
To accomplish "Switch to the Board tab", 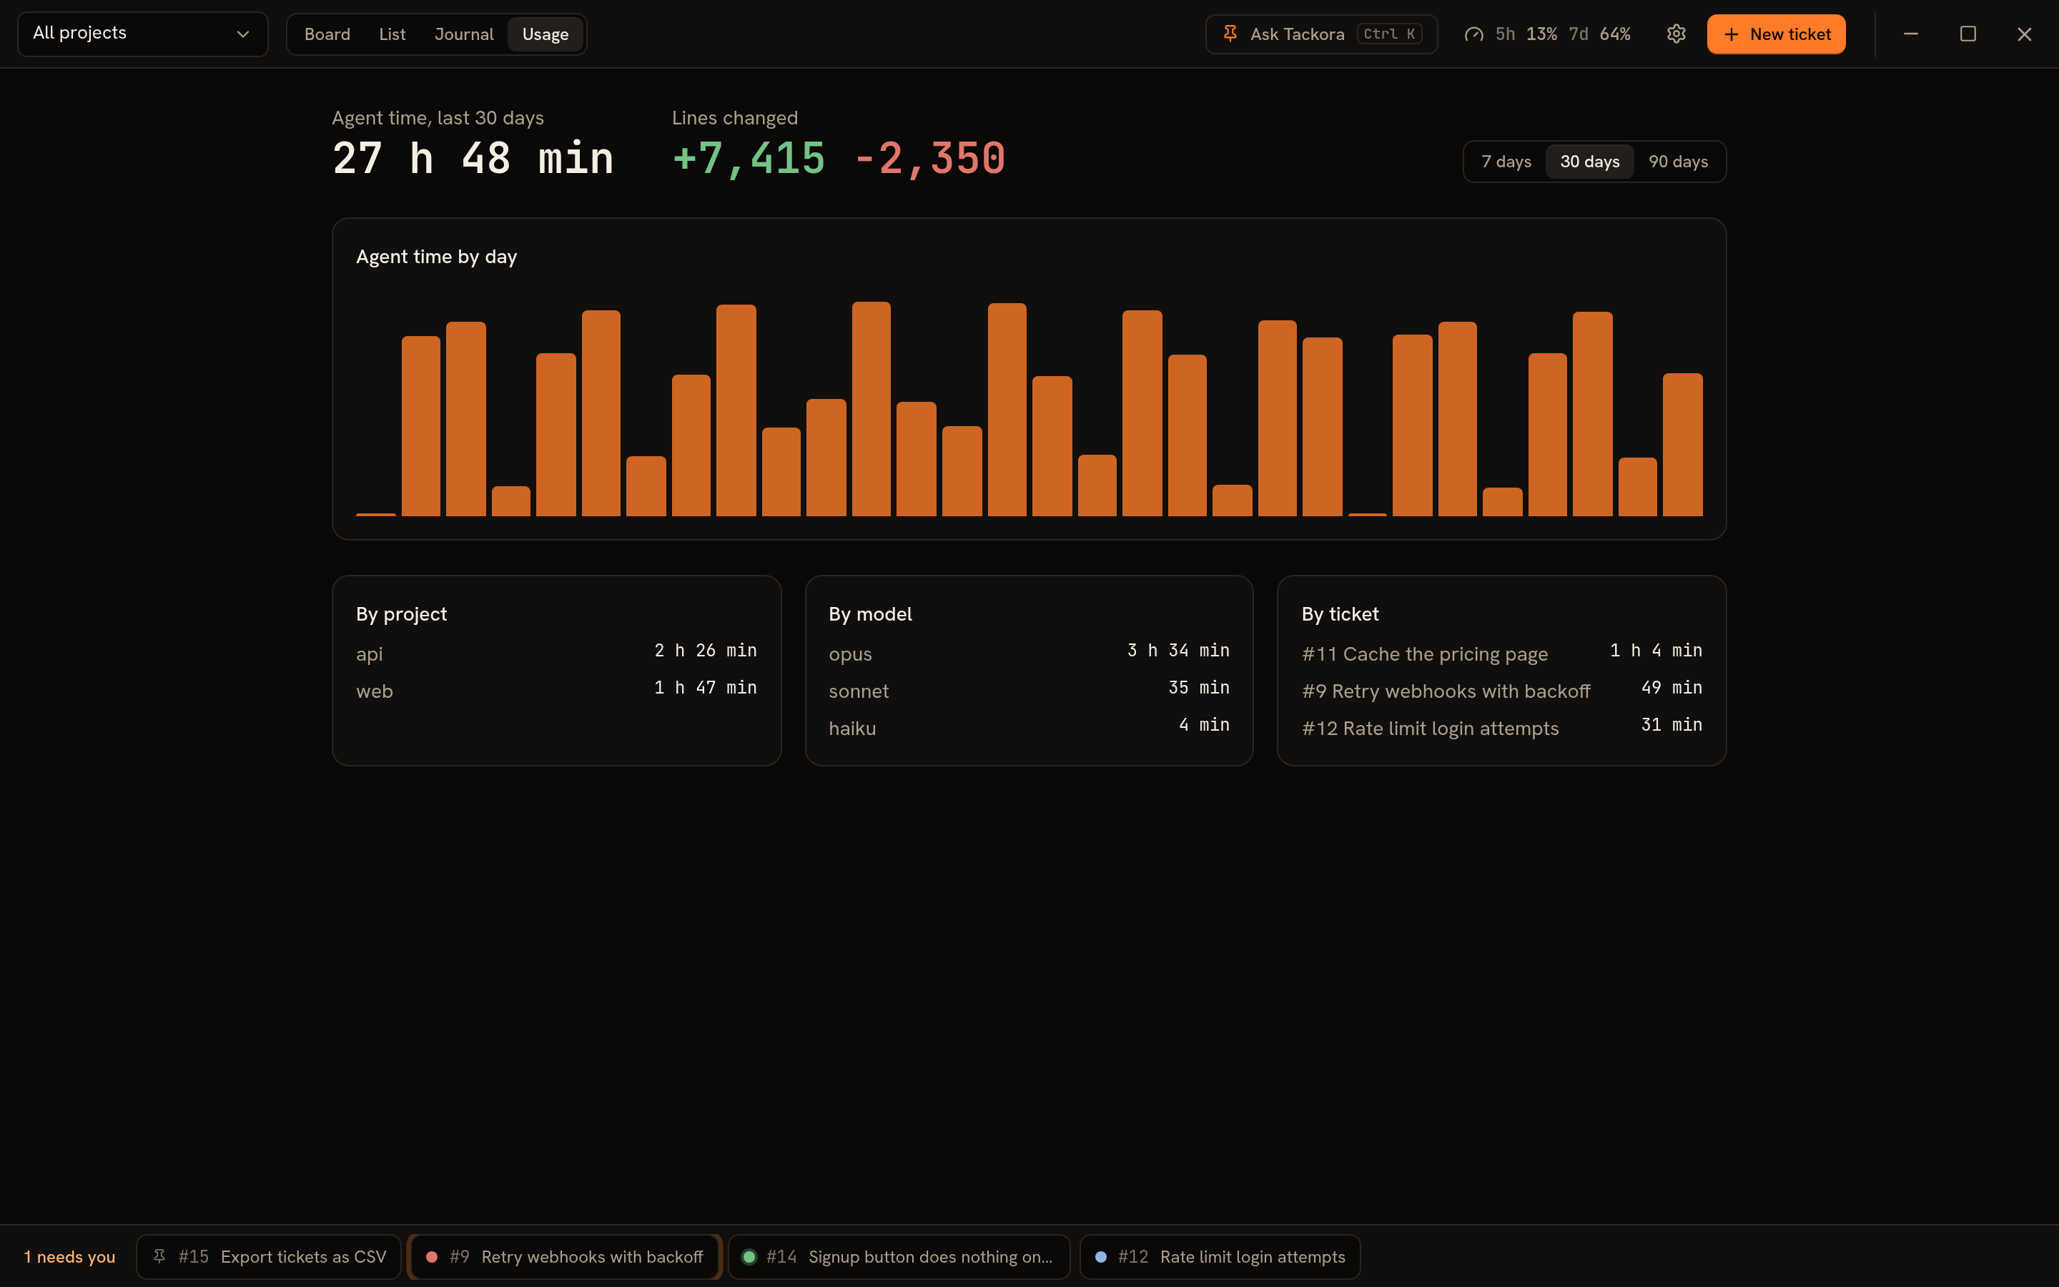I will click(327, 34).
